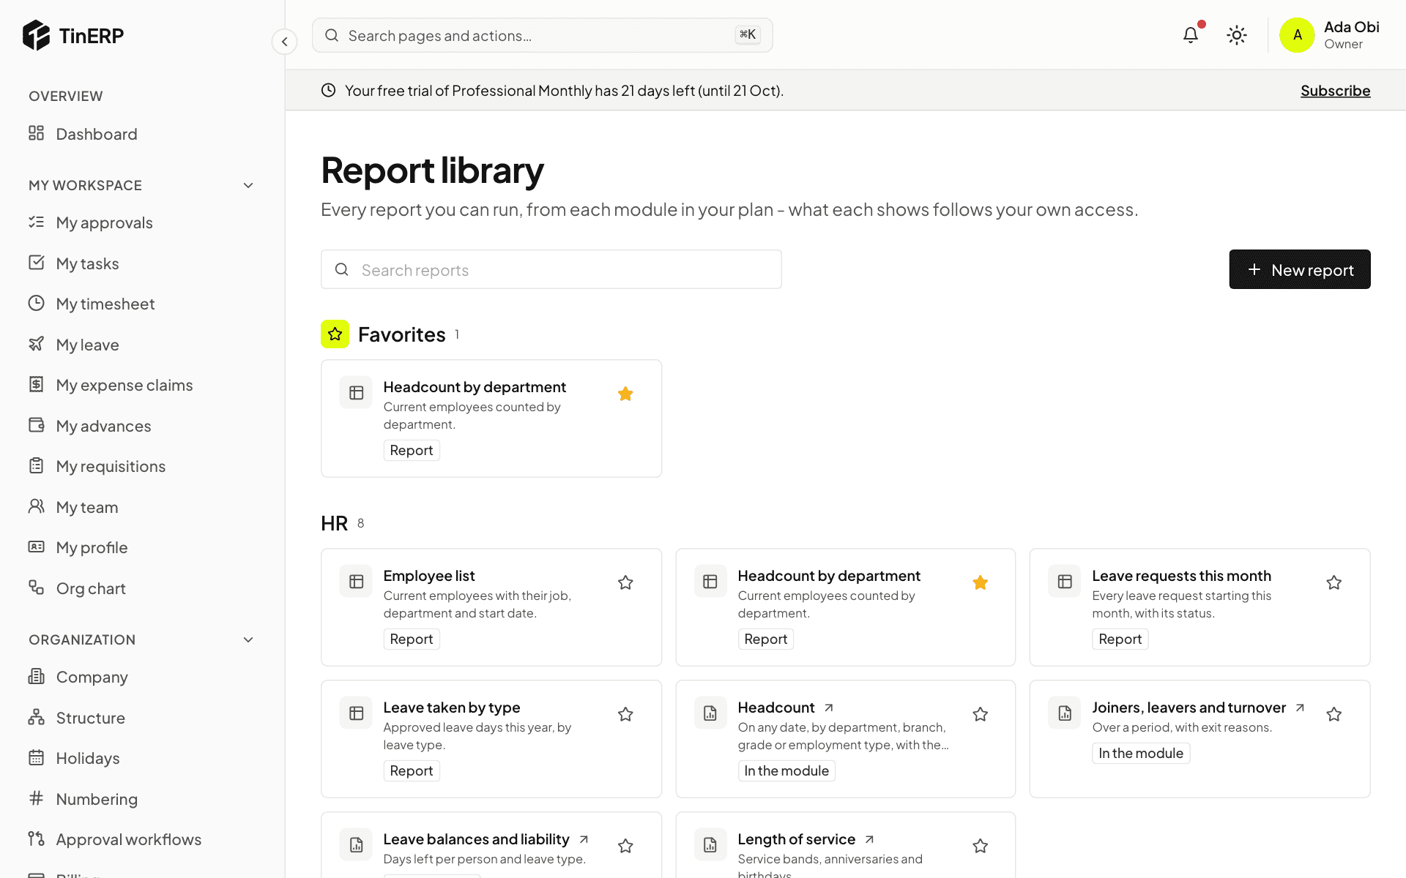Screen dimensions: 1406x878
Task: Open the notifications bell
Action: [x=1191, y=35]
